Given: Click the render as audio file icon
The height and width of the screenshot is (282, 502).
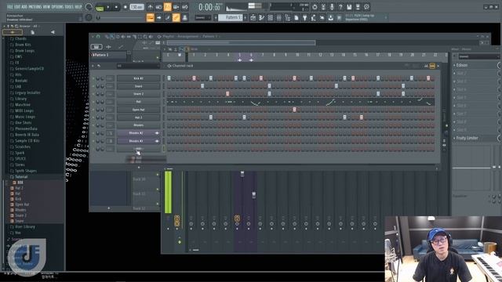Looking at the screenshot, I should 358,7.
